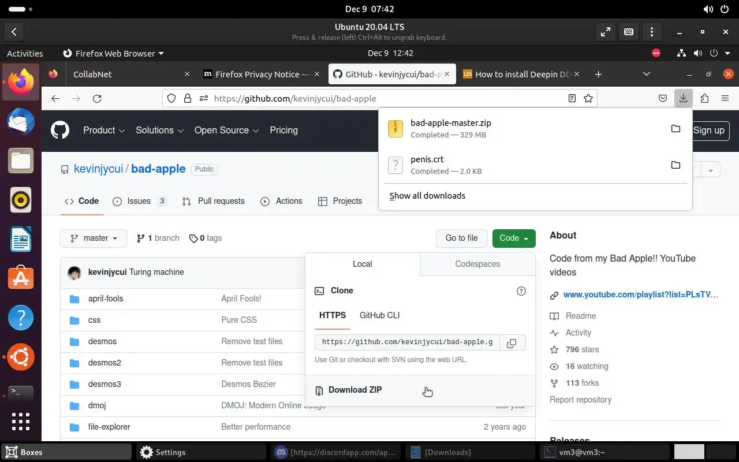Show penis.crt in folder
The width and height of the screenshot is (739, 462).
point(675,165)
